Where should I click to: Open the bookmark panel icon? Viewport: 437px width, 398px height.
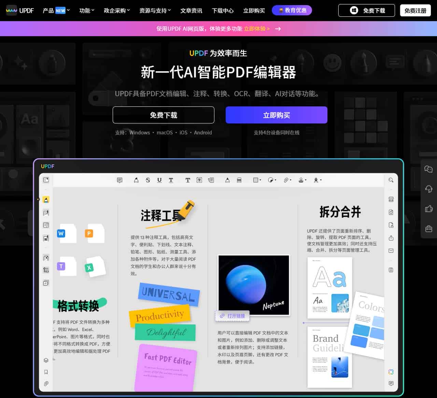[x=46, y=372]
